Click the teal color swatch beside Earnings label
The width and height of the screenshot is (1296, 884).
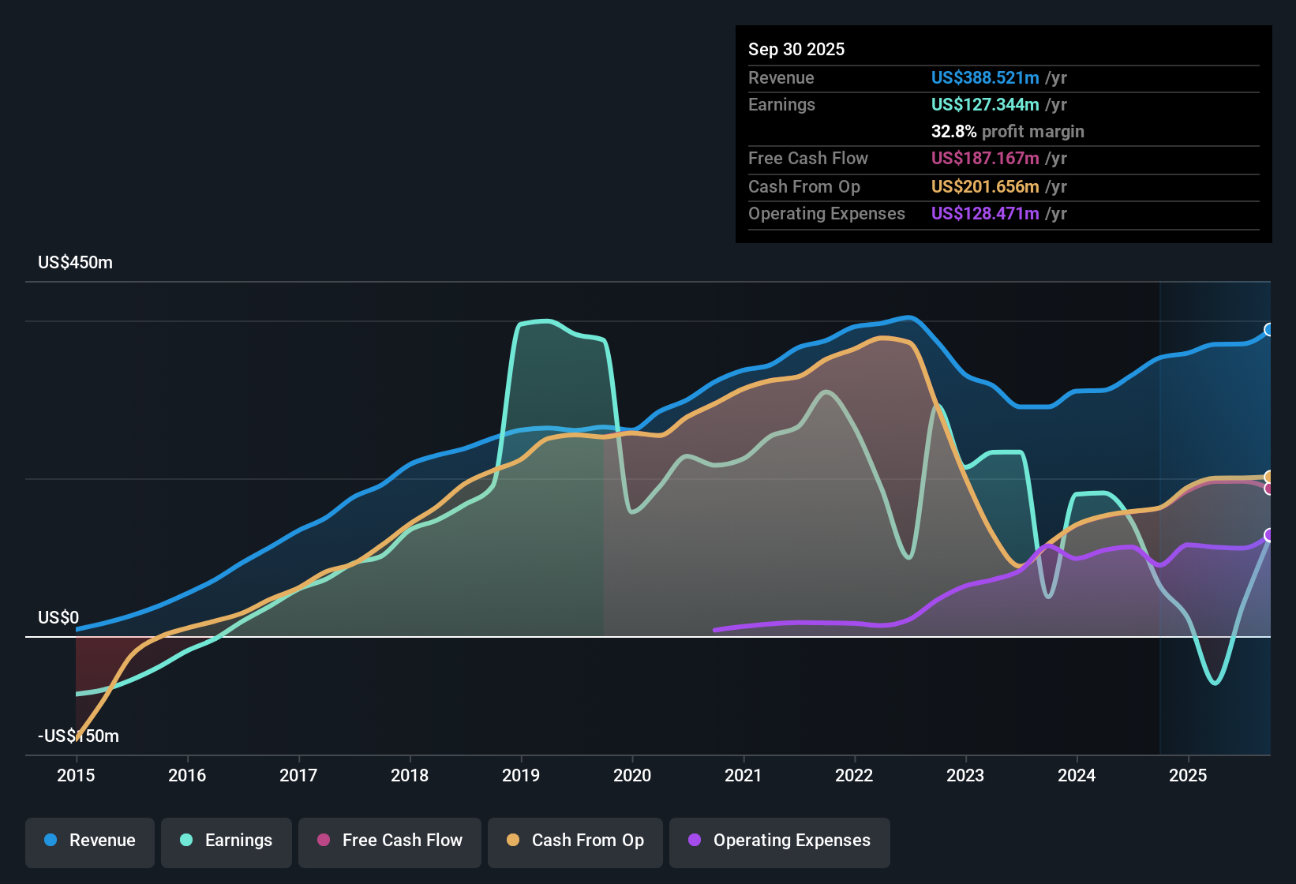(185, 841)
